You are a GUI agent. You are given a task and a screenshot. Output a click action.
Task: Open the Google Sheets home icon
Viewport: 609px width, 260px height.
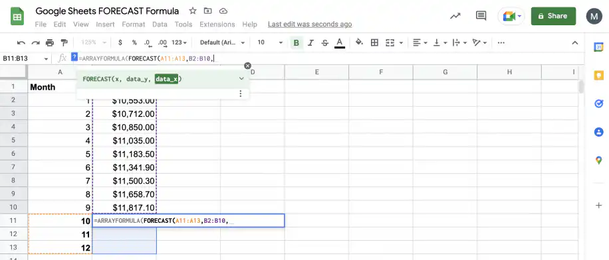point(17,17)
